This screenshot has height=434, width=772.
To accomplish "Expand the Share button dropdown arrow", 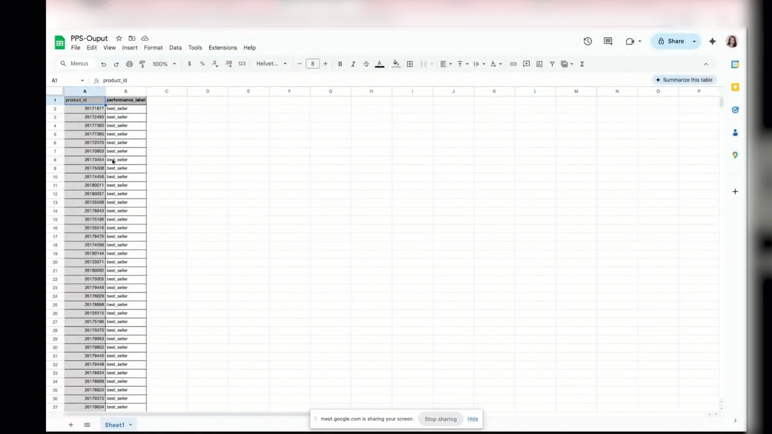I will [x=694, y=41].
